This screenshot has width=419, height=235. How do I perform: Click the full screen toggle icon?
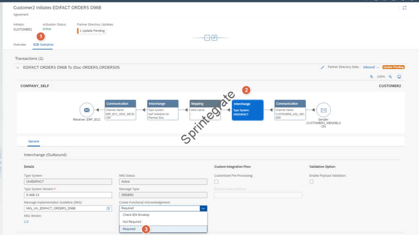405,8
